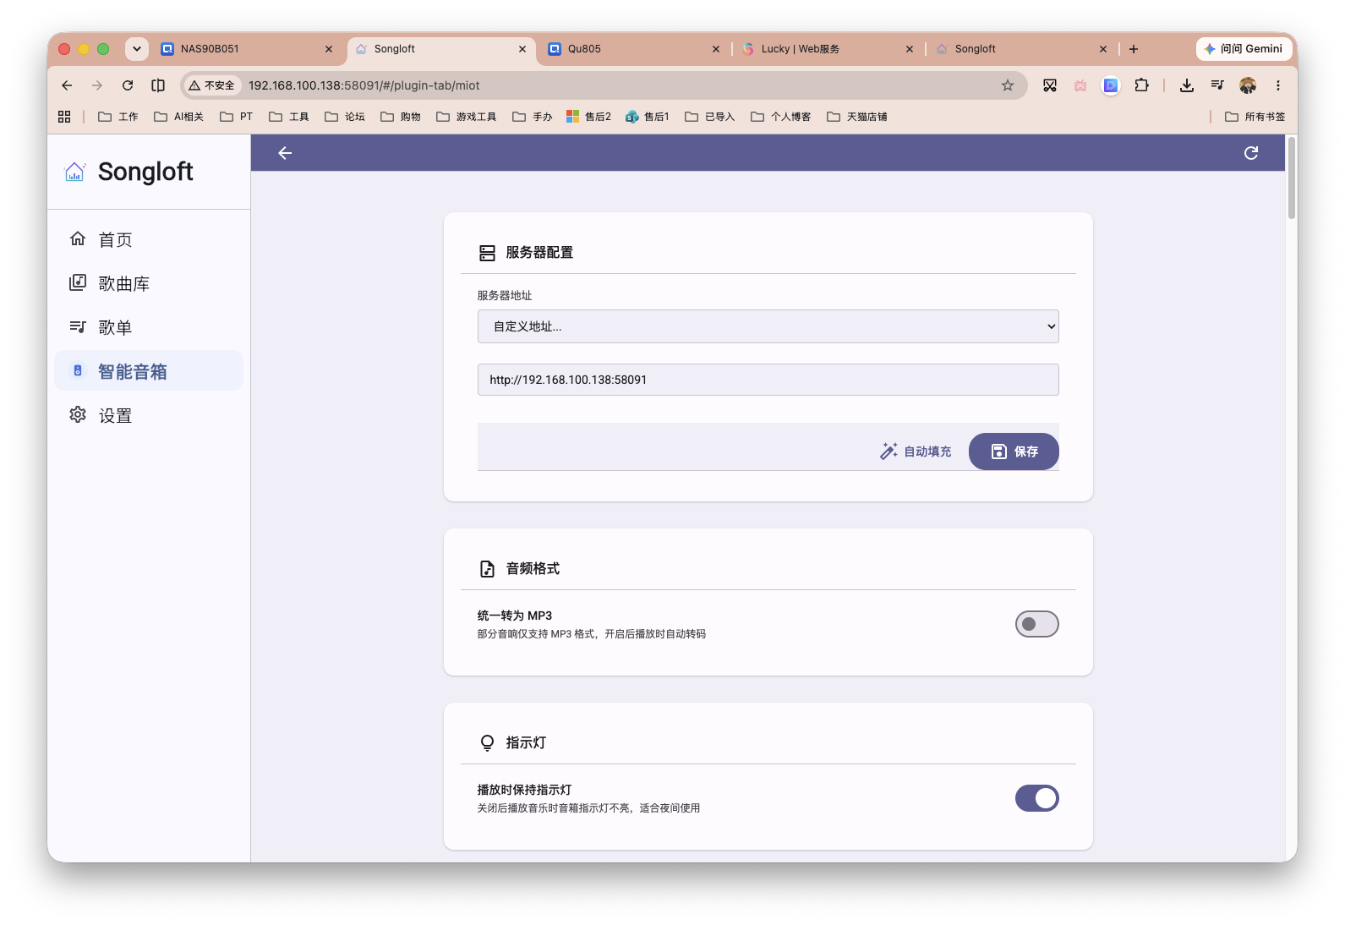Viewport: 1345px width, 925px height.
Task: Open the 天猫店铺 bookmark folder
Action: click(x=856, y=117)
